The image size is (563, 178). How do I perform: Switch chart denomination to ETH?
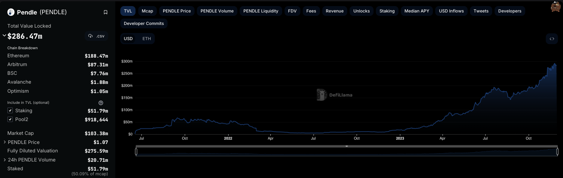147,39
